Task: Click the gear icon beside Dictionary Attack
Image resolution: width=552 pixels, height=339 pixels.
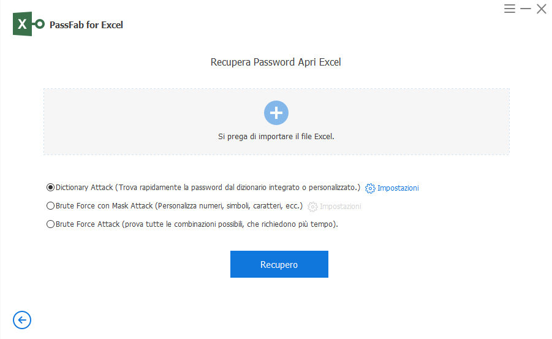Action: click(x=370, y=188)
